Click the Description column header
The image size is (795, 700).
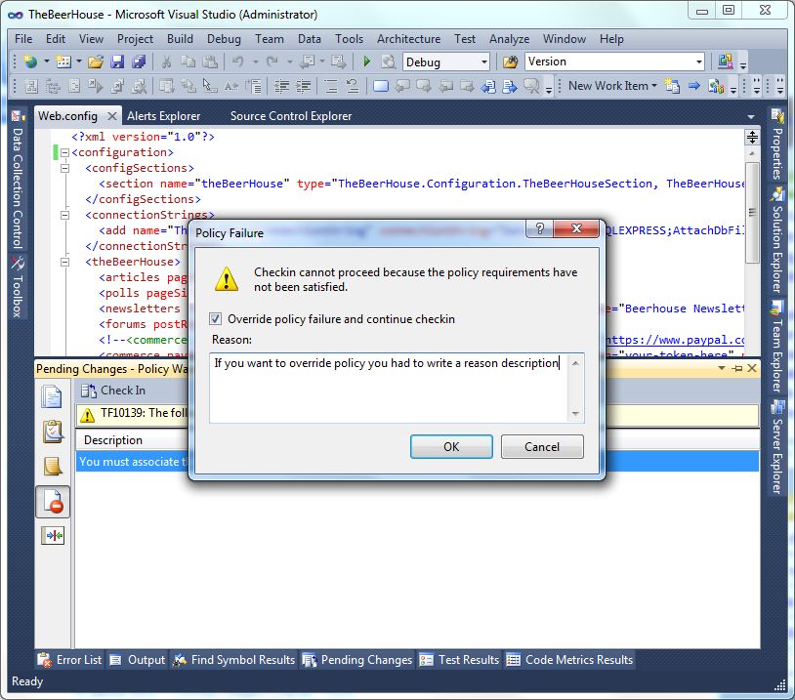point(113,440)
